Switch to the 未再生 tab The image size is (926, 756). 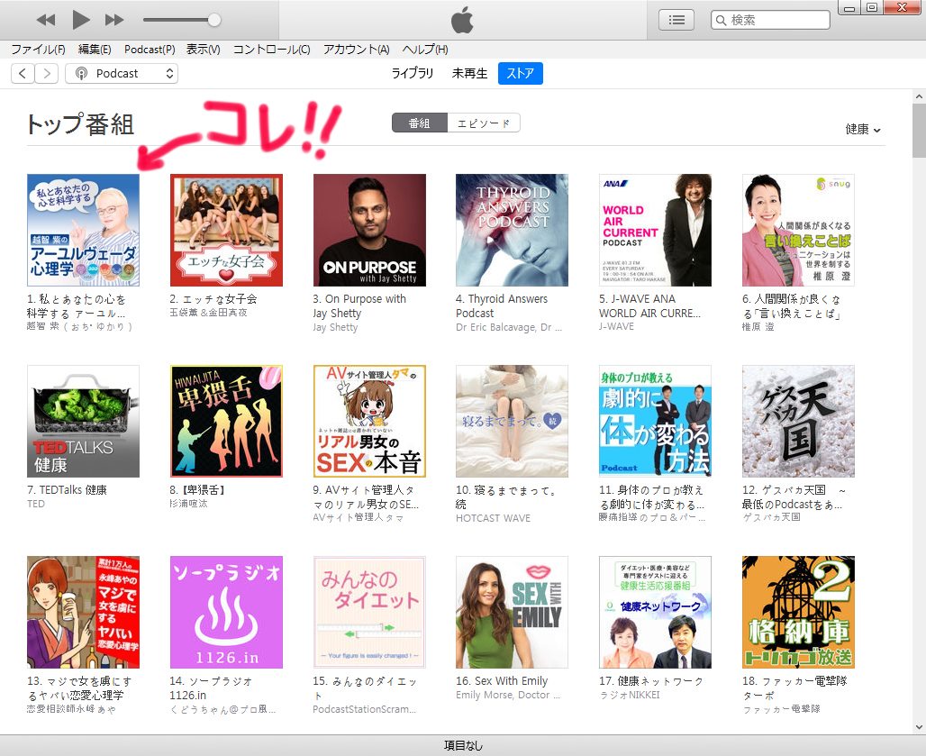(469, 73)
